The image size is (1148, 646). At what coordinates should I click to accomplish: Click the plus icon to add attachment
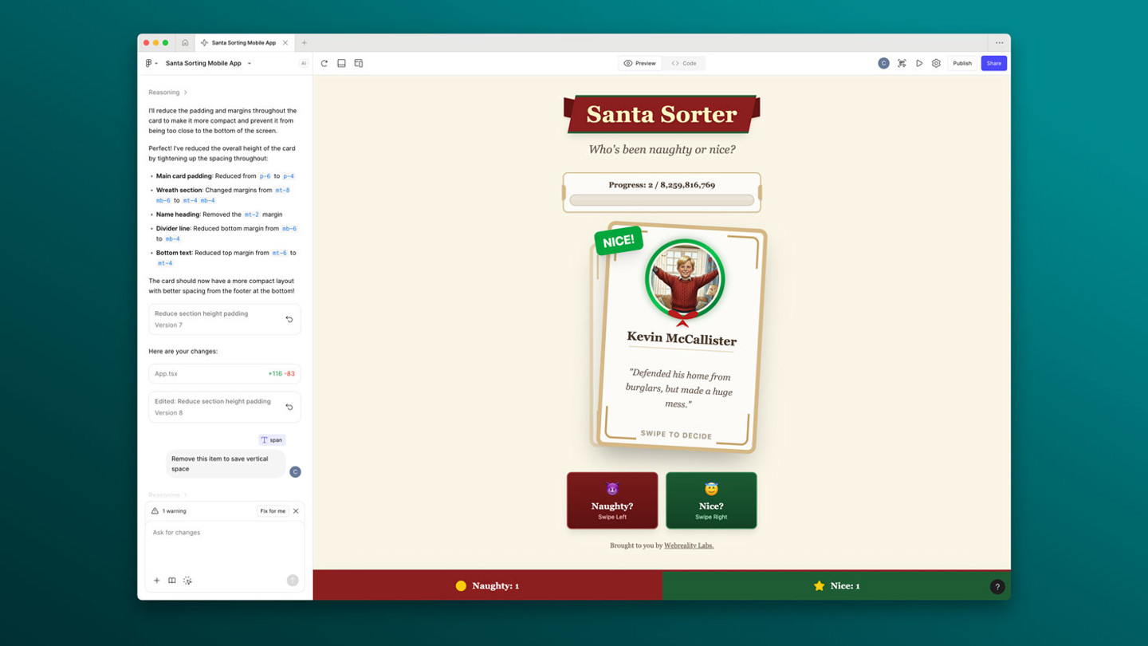point(156,581)
